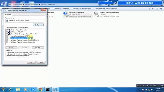This screenshot has width=164, height=92.
Task: Click Network and Internet in the breadcrumb
Action: click(31, 5)
